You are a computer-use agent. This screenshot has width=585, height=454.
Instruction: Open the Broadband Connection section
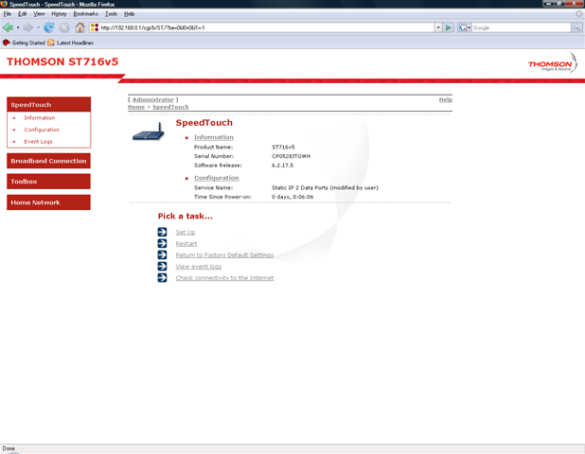[48, 161]
